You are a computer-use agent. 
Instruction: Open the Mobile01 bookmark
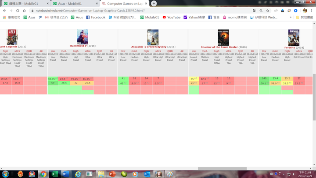pyautogui.click(x=150, y=17)
